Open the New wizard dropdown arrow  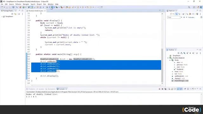[x=4, y=7]
